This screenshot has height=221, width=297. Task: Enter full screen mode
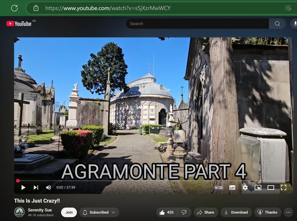point(284,187)
